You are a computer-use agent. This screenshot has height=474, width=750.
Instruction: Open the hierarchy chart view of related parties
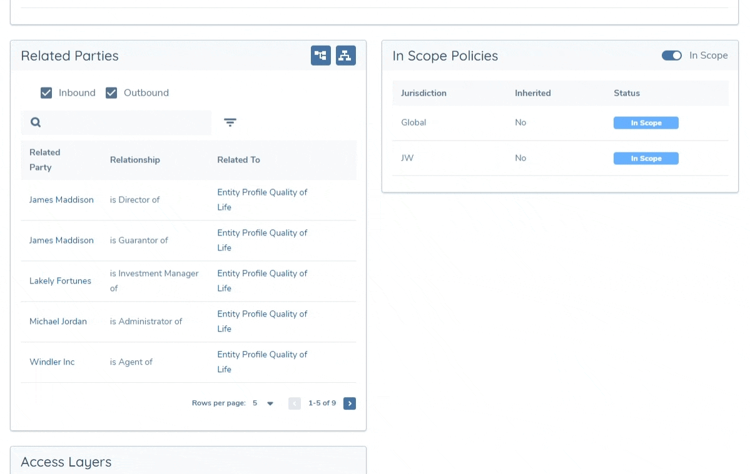tap(346, 55)
